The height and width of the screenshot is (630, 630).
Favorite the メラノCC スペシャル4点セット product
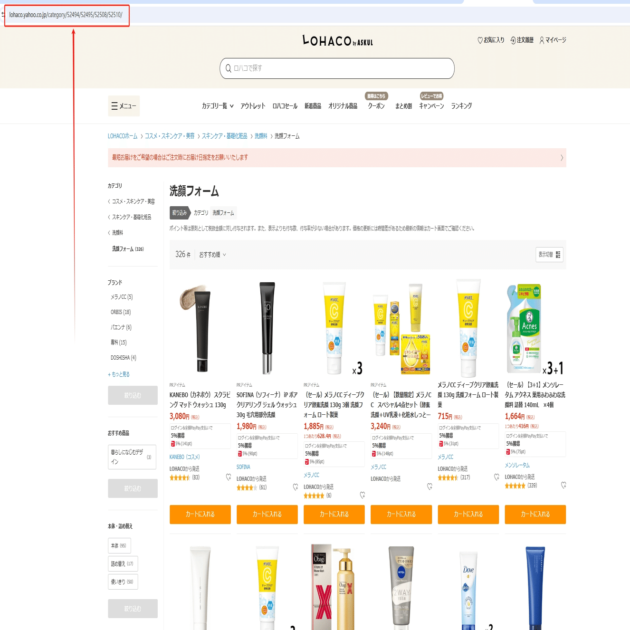tap(430, 487)
